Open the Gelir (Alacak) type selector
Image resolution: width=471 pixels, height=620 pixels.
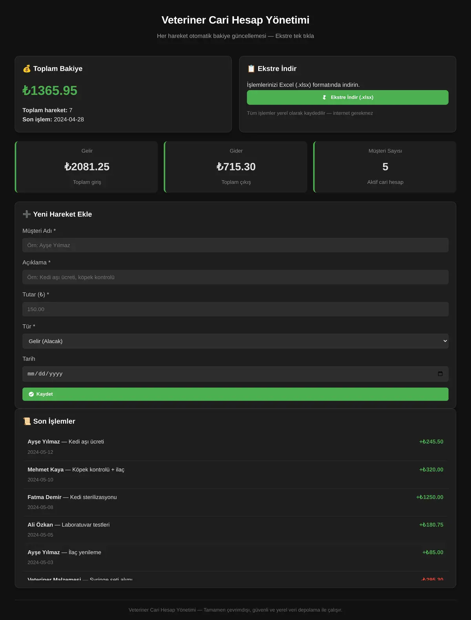235,341
